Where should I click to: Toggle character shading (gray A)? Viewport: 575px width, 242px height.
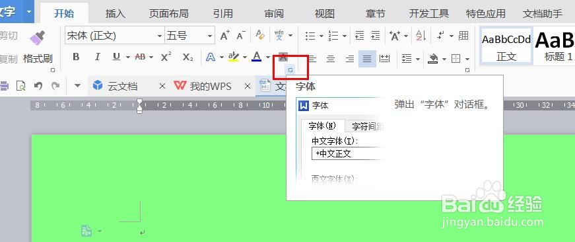point(283,57)
